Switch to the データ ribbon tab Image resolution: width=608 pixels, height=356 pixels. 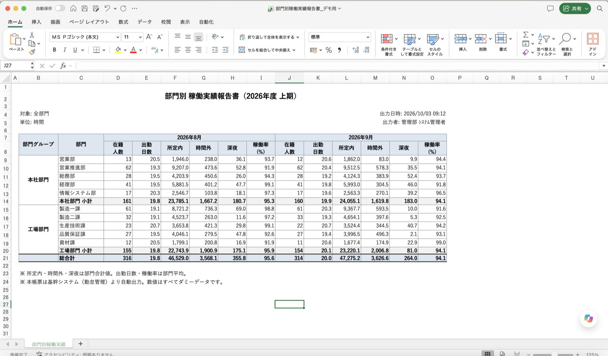point(144,22)
